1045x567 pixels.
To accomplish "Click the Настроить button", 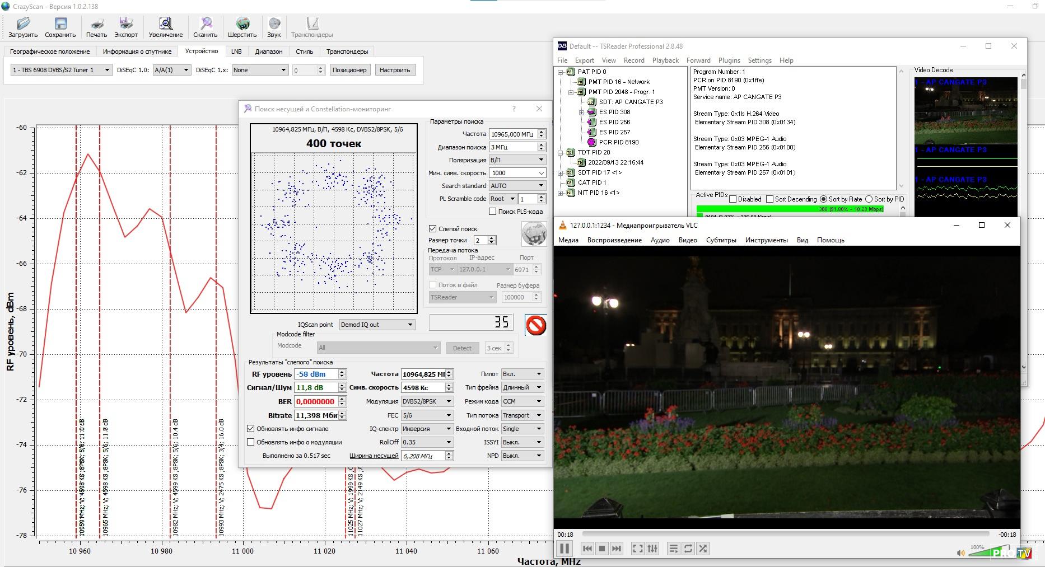I will point(394,70).
